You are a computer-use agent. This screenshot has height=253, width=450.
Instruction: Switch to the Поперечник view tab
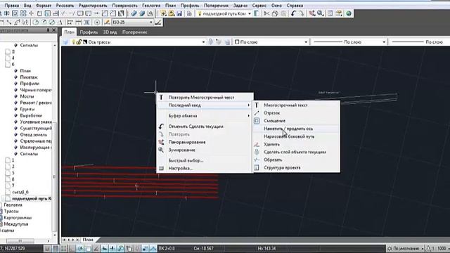pos(134,32)
